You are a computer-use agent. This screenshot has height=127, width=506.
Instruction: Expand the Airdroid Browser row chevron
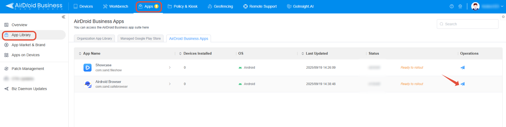click(x=170, y=84)
